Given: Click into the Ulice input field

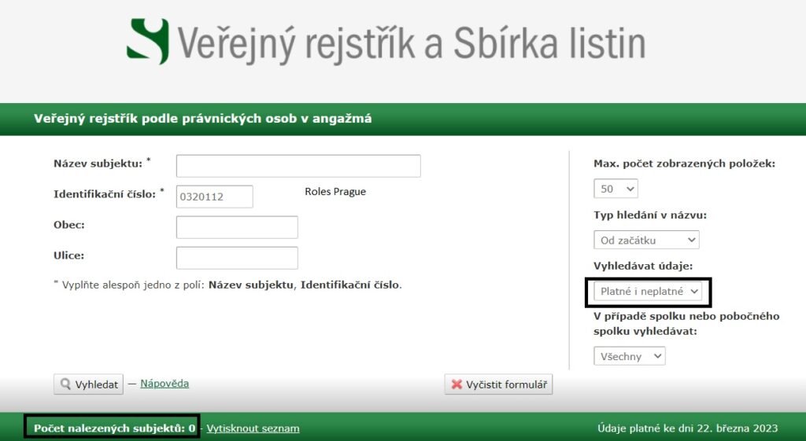Looking at the screenshot, I should click(237, 258).
